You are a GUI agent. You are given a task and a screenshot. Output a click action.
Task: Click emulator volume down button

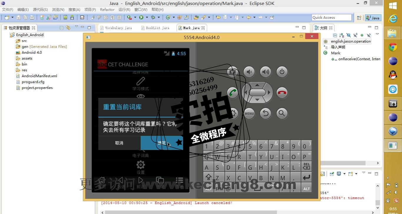(x=249, y=72)
